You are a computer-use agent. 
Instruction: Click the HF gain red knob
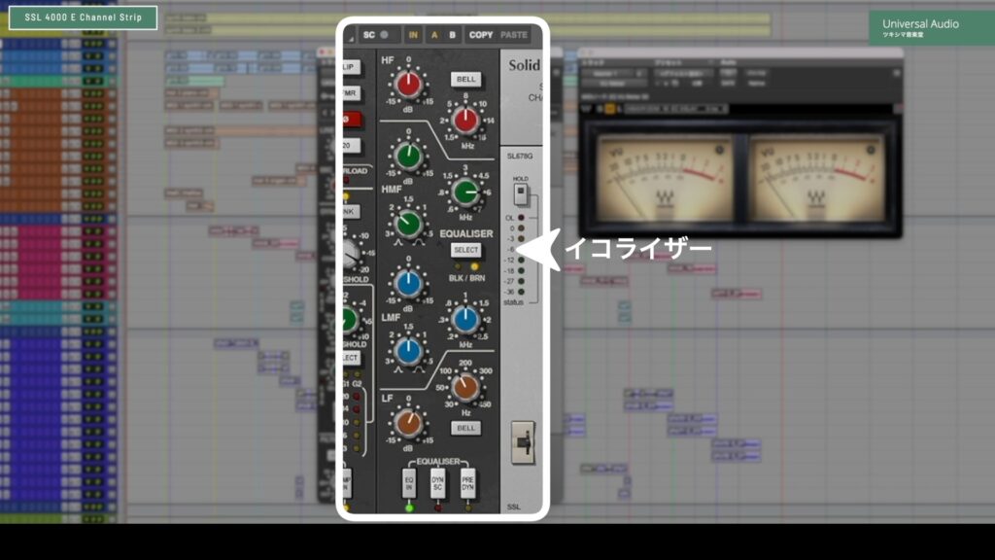(409, 87)
